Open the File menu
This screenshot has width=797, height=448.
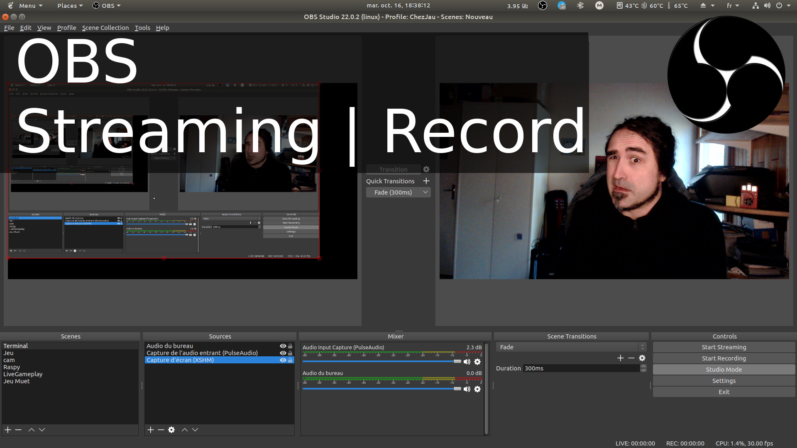(9, 28)
